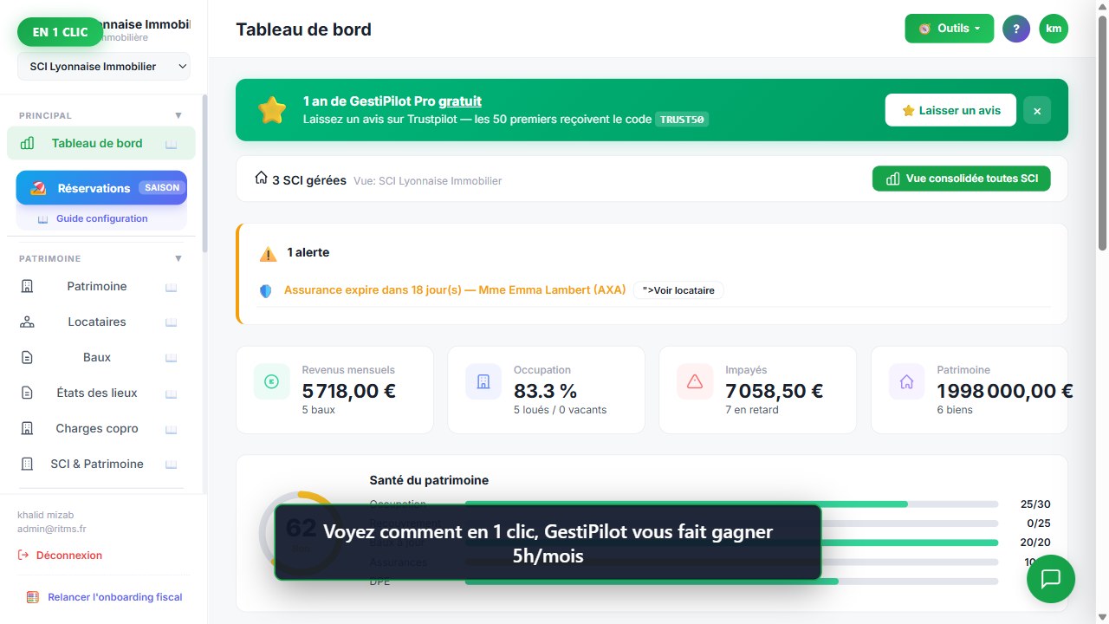Viewport: 1109px width, 624px height.
Task: Click the EN 1 CLIC green button
Action: point(61,32)
